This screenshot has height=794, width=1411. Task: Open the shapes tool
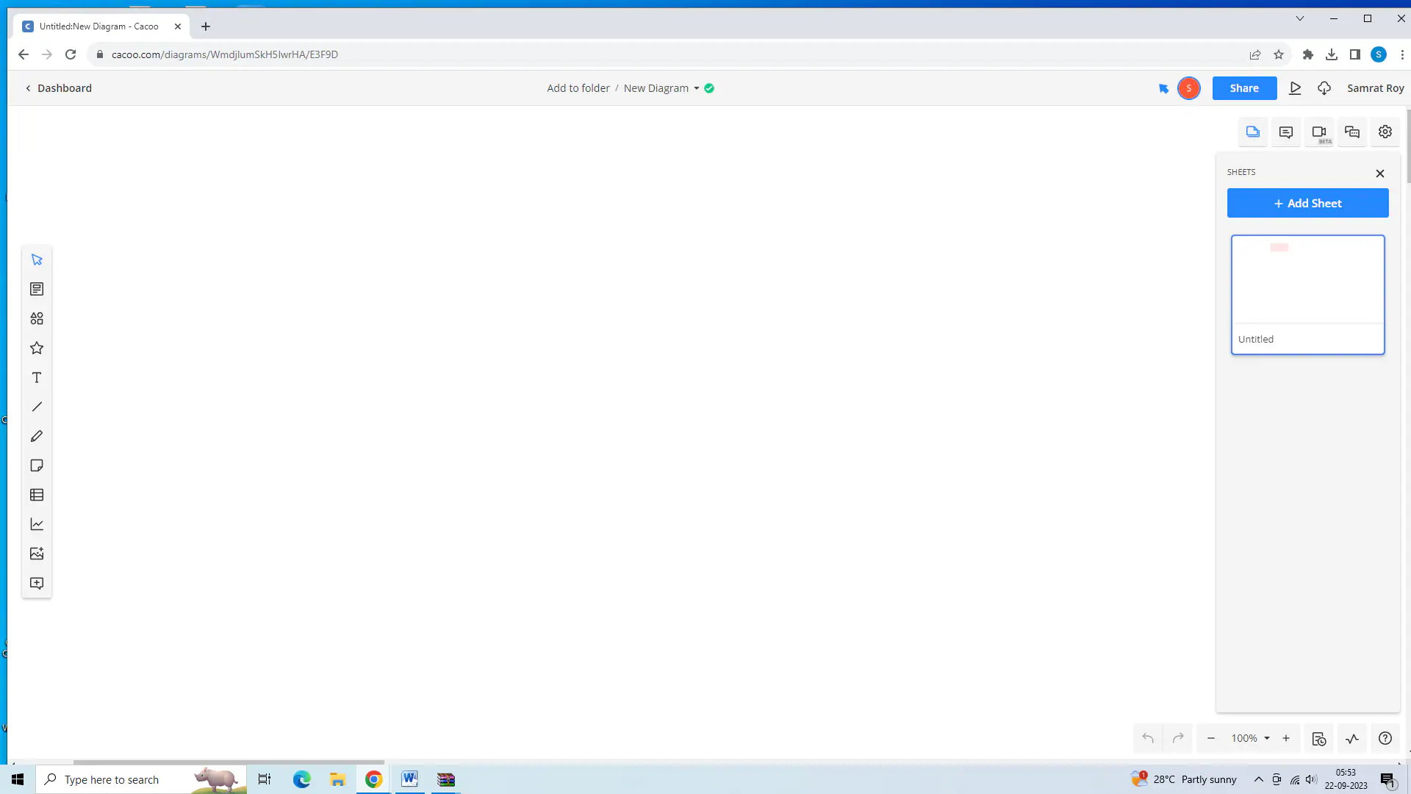[x=37, y=318]
